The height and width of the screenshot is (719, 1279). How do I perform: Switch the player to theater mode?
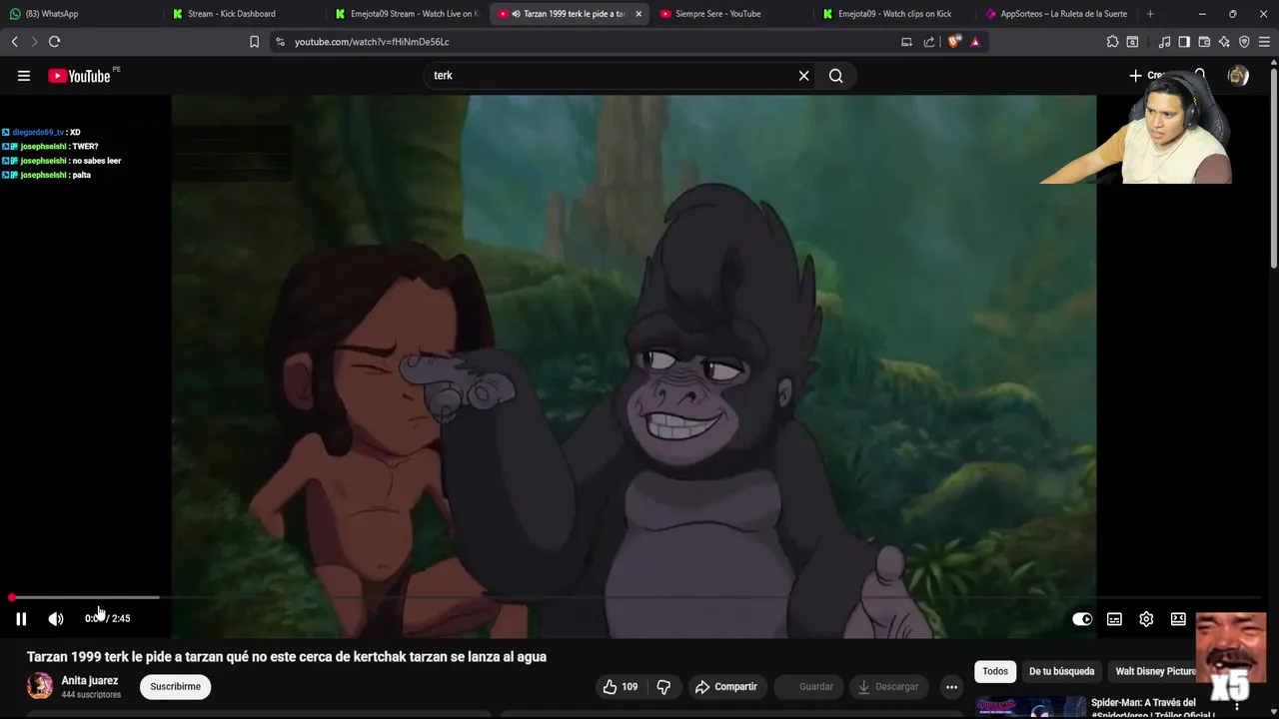1178,619
